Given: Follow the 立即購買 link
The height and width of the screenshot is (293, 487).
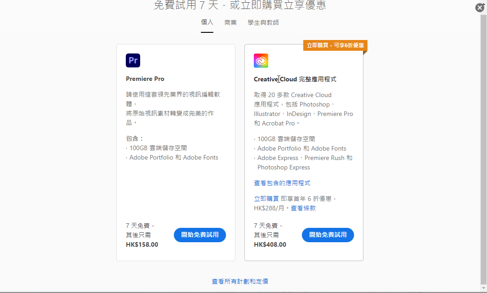Looking at the screenshot, I should click(266, 199).
